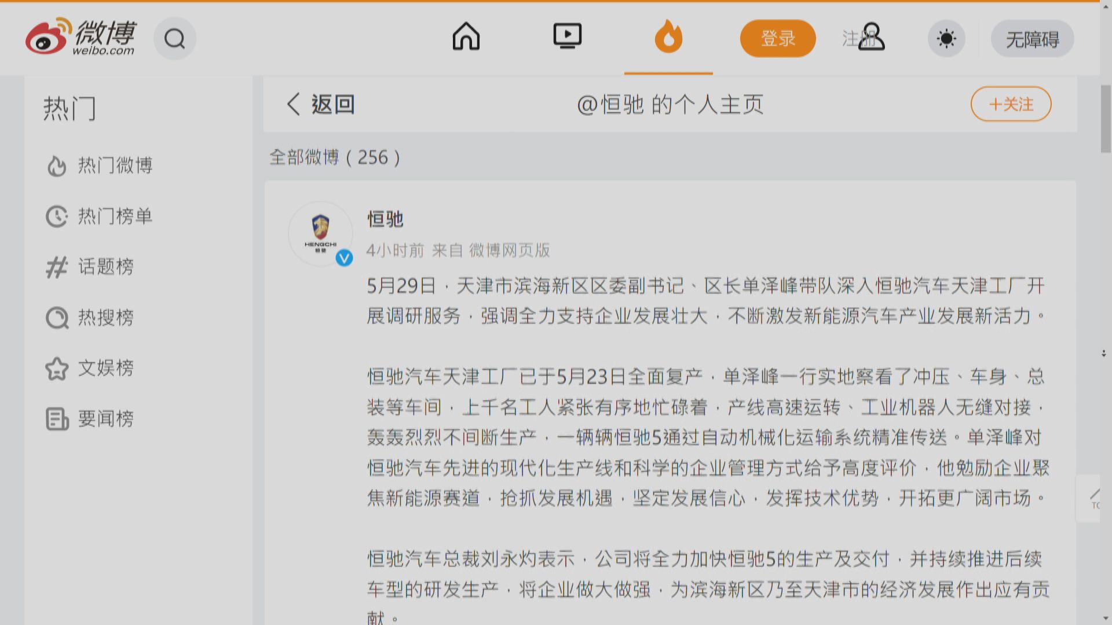Toggle follow with the +关注 button
This screenshot has width=1112, height=625.
[1011, 104]
